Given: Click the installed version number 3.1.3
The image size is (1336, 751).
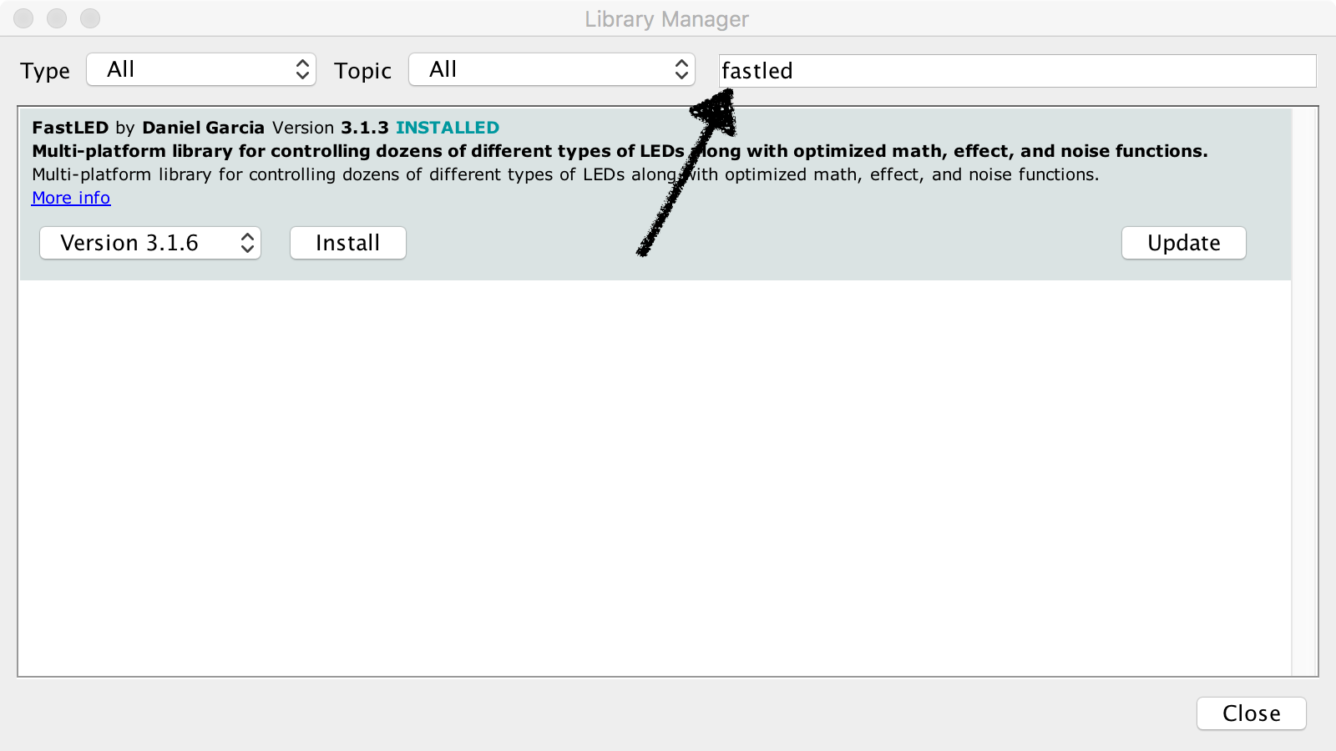Looking at the screenshot, I should coord(365,128).
